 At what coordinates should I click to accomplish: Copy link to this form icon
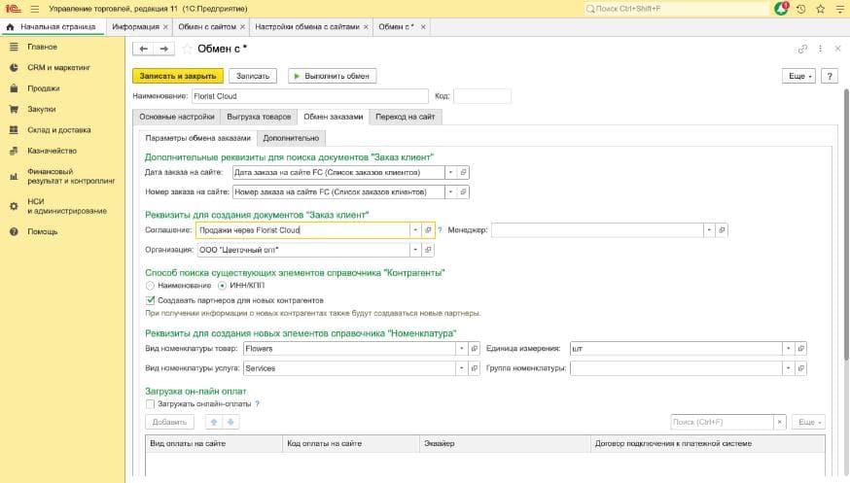(x=803, y=49)
